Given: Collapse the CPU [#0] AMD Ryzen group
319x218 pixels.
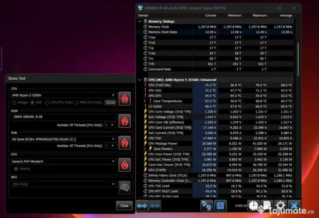Looking at the screenshot, I should point(139,80).
